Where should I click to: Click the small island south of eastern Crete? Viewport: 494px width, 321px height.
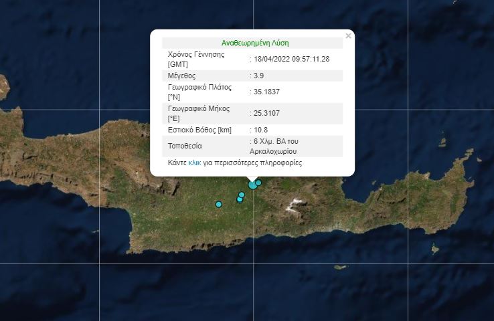341,267
